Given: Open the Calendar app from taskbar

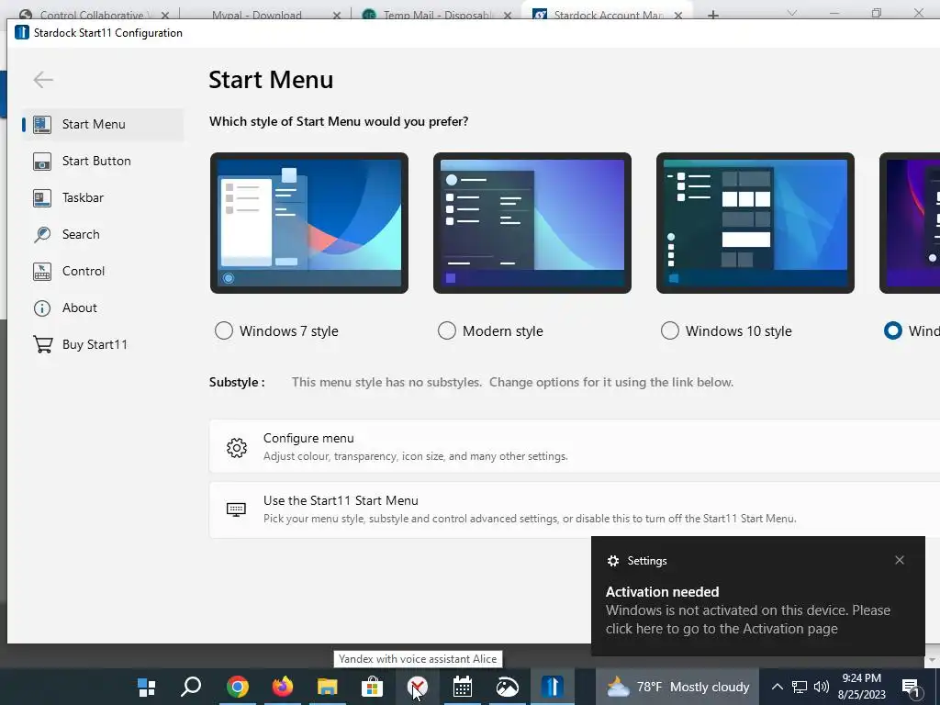Looking at the screenshot, I should 463,687.
